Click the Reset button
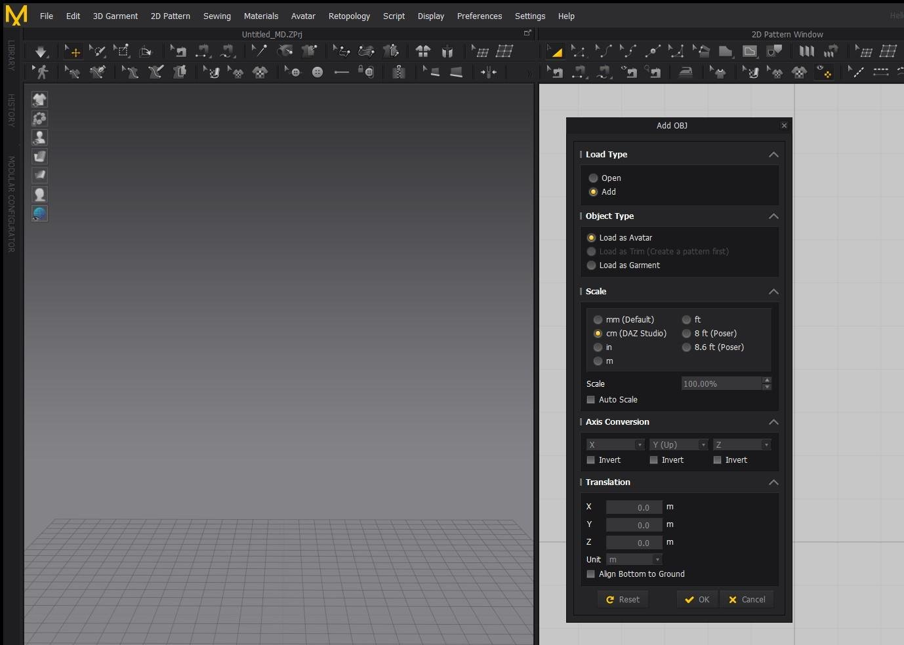 (623, 600)
